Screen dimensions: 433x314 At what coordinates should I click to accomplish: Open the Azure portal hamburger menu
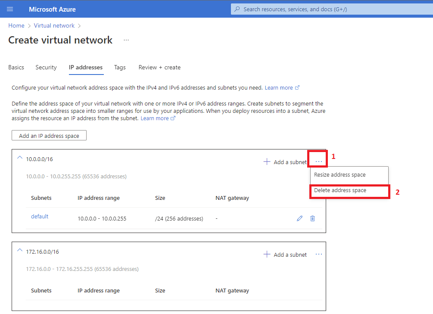click(10, 9)
